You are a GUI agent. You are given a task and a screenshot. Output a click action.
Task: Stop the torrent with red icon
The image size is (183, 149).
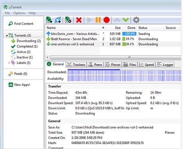[107, 20]
